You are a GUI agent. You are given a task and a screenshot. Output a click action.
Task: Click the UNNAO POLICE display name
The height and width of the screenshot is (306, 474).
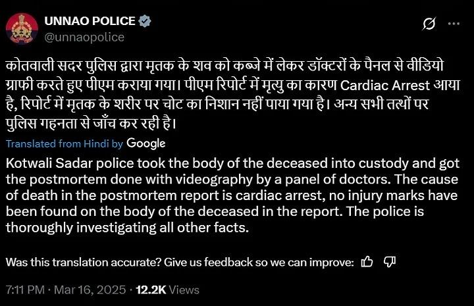tap(90, 21)
